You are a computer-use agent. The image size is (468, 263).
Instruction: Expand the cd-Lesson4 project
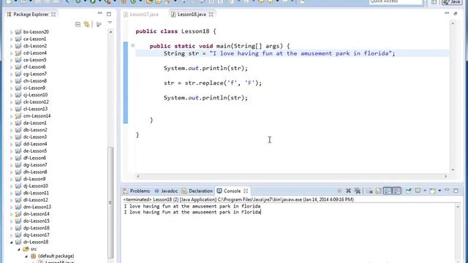12,53
